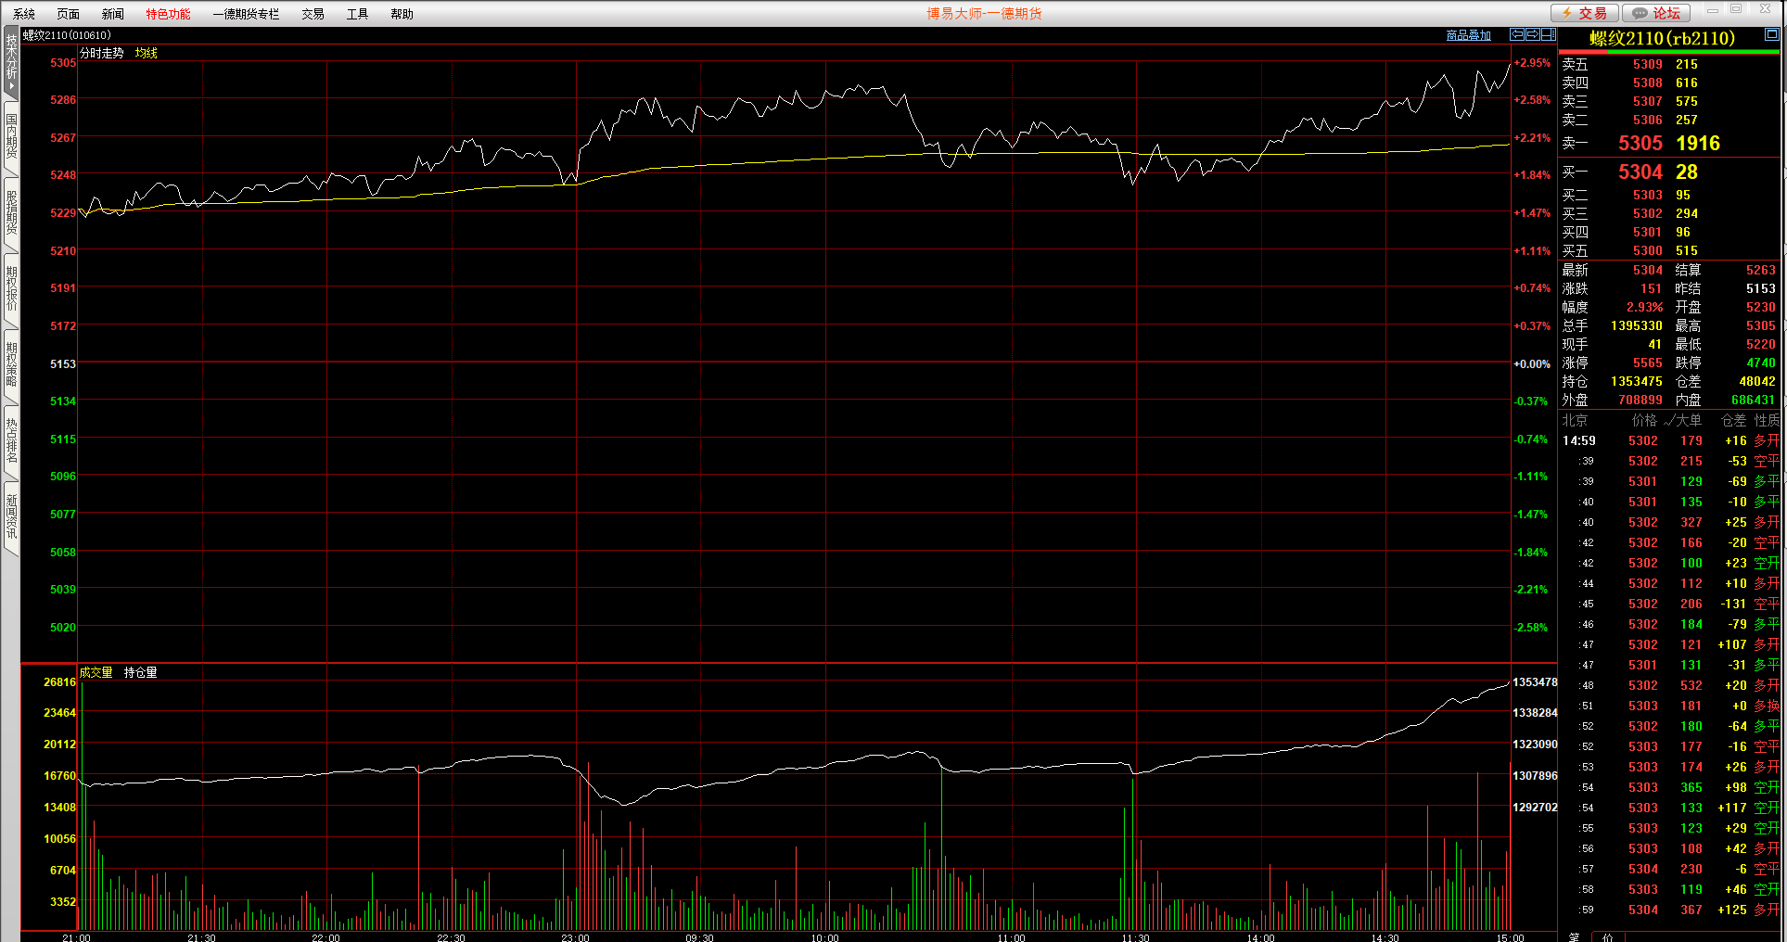
Task: Open the 一德期货专栏 menu
Action: [x=246, y=14]
